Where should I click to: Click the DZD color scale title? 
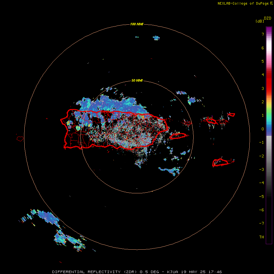coord(268,18)
